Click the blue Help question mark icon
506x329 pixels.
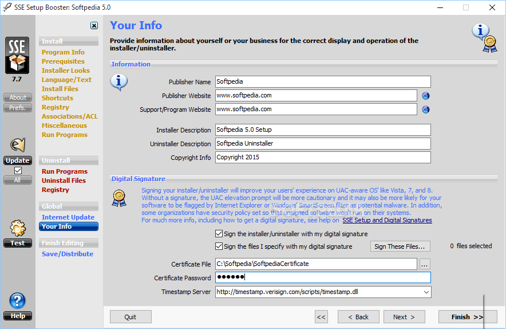pyautogui.click(x=17, y=301)
